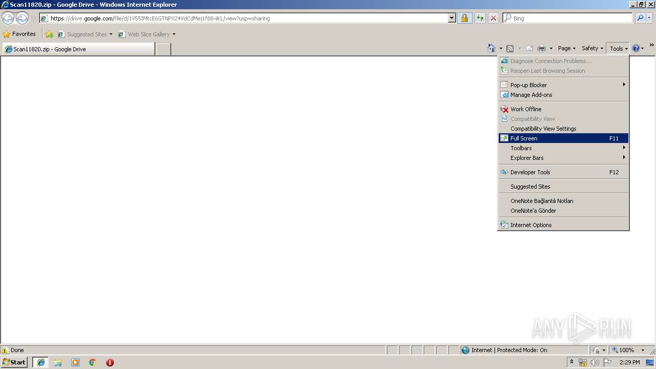This screenshot has height=369, width=656.
Task: Toggle Work Offline menu item
Action: tap(563, 109)
